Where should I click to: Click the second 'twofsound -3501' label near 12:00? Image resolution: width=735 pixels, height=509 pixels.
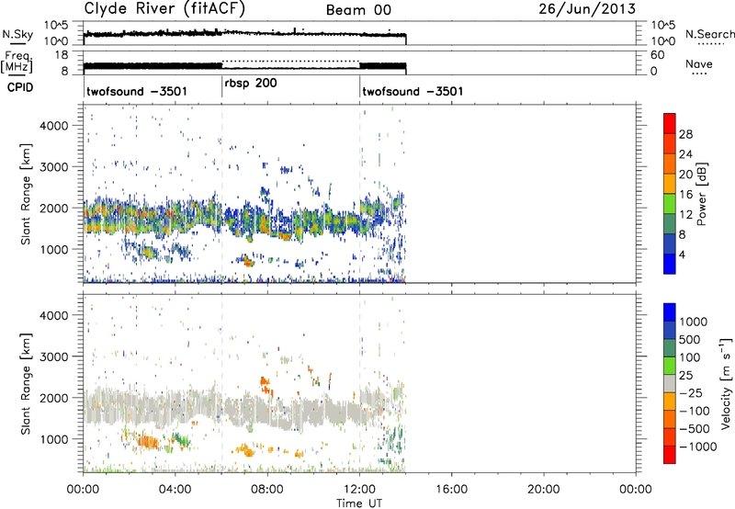(x=413, y=91)
